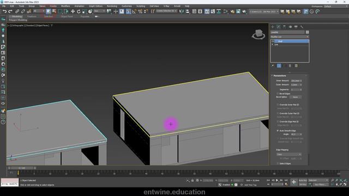The height and width of the screenshot is (196, 349).
Task: Click Pin Stack icon under modifier stack
Action: (273, 66)
